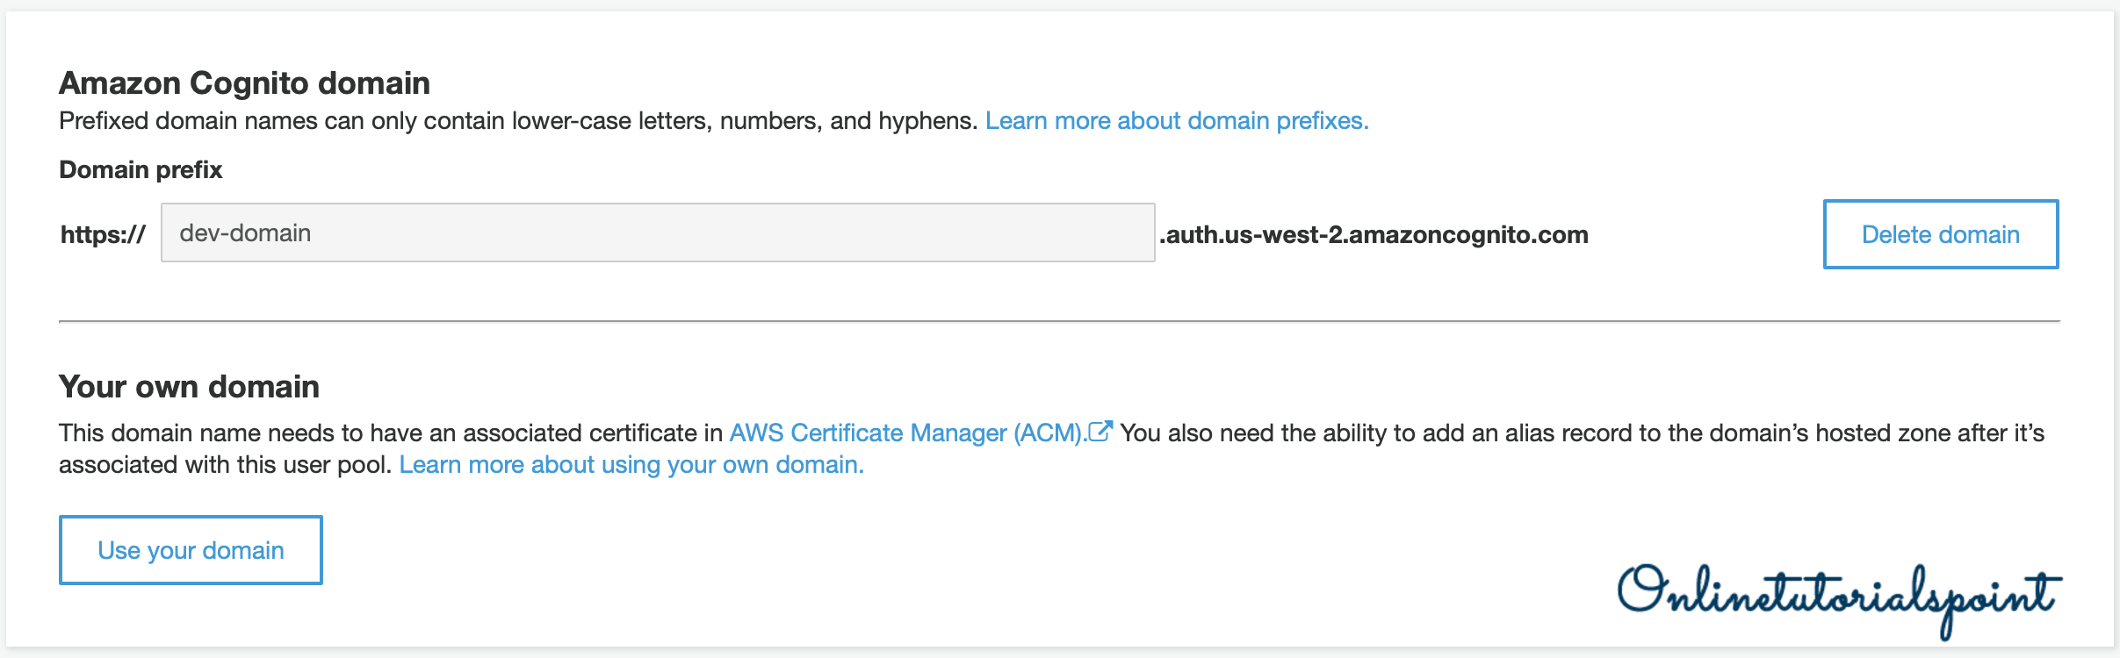Select the .auth.us-west-2.amazoncognito.com suffix text
The width and height of the screenshot is (2120, 658).
click(x=1374, y=235)
